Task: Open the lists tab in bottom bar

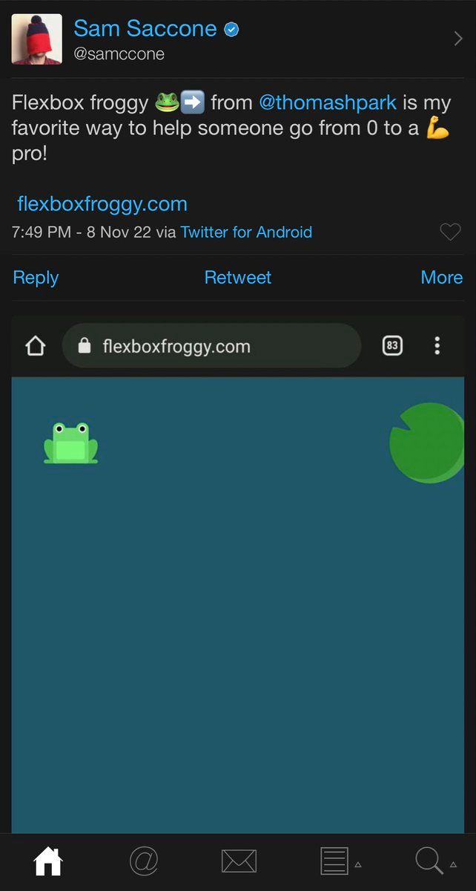Action: [x=334, y=861]
